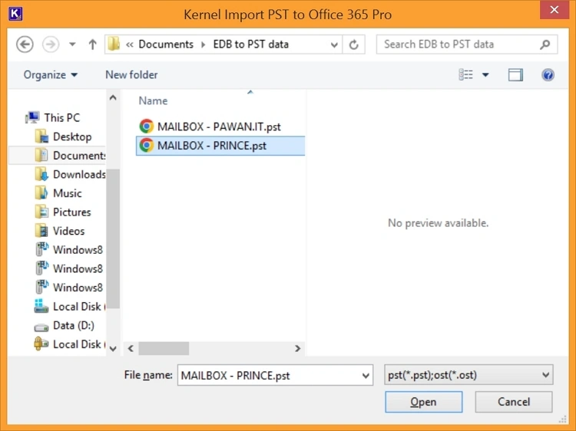This screenshot has height=431, width=576.
Task: Click the Pictures folder icon
Action: pos(41,212)
